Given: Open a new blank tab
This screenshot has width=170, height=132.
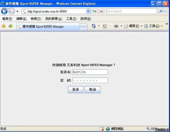Looking at the screenshot, I should coord(83,27).
